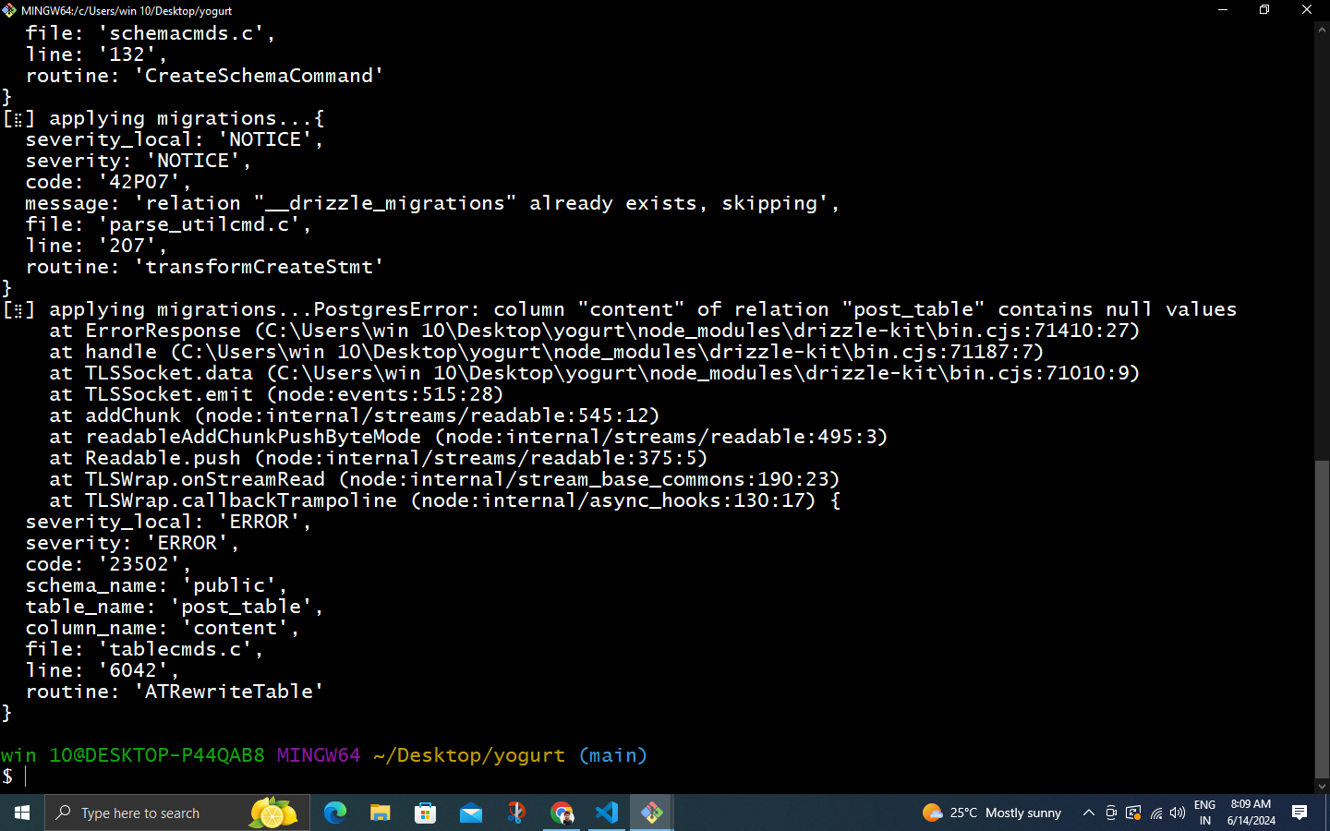Screen dimensions: 1330x831
Task: Click the 'at Readable.push' stack trace line
Action: 379,458
